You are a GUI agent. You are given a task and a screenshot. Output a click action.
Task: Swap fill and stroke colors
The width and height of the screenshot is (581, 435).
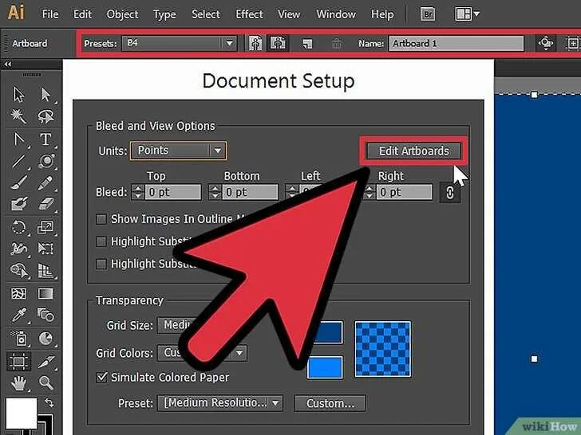pos(49,402)
